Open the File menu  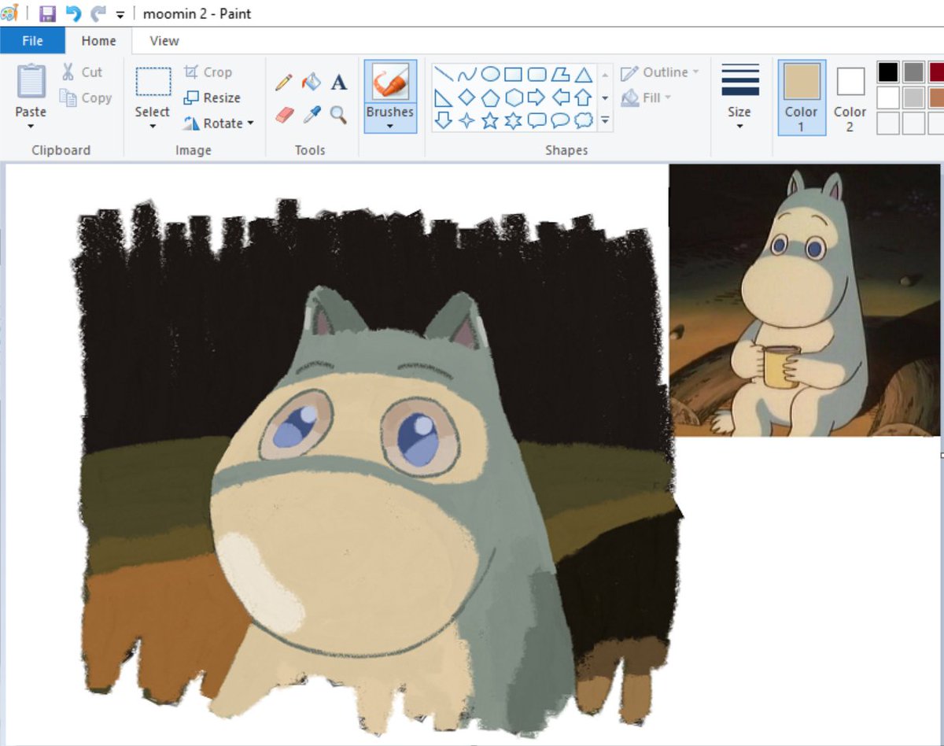click(x=32, y=41)
